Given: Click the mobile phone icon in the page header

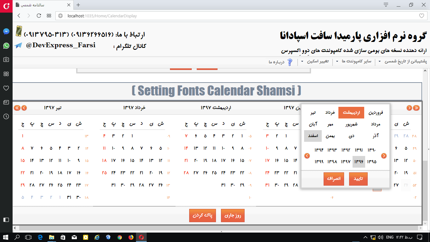Looking at the screenshot, I should (x=18, y=32).
